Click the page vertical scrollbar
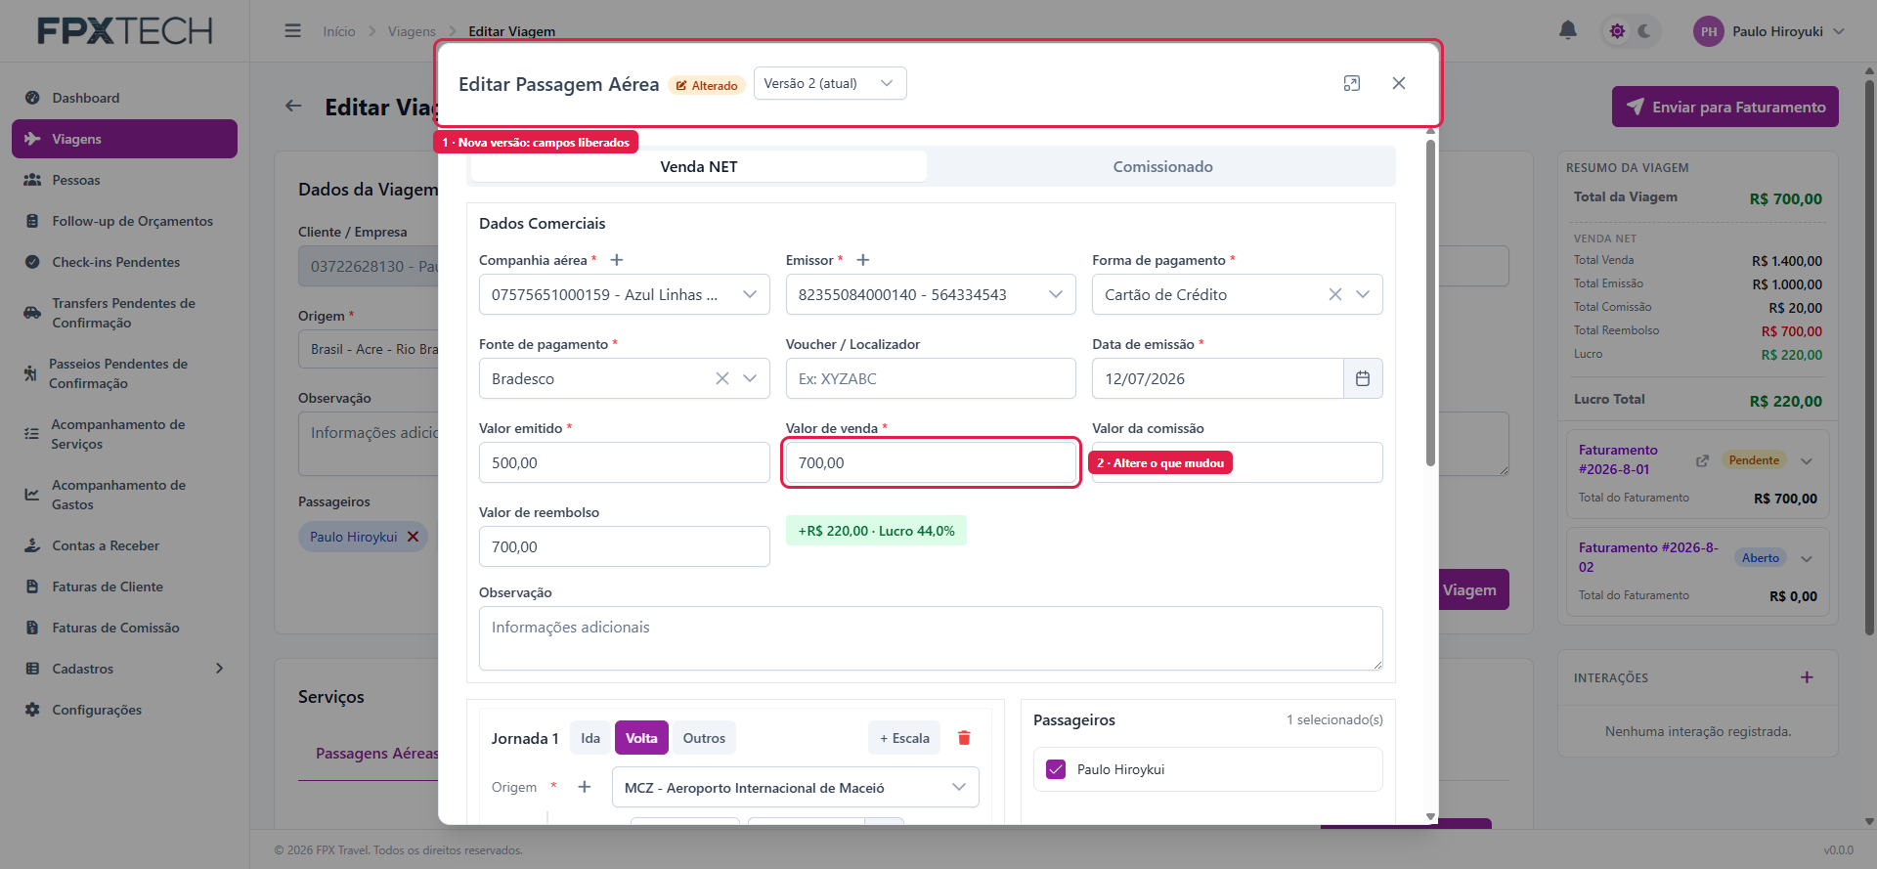This screenshot has width=1877, height=869. tap(1869, 357)
